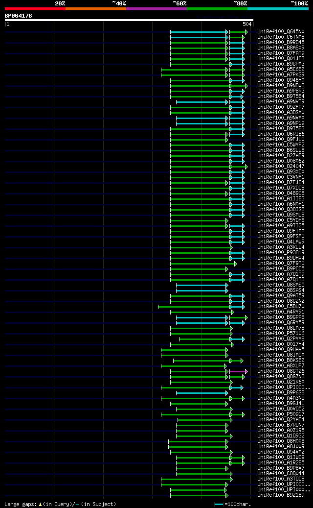Select the UniRef100_Q08062 label
This screenshot has height=508, width=313.
(281, 161)
